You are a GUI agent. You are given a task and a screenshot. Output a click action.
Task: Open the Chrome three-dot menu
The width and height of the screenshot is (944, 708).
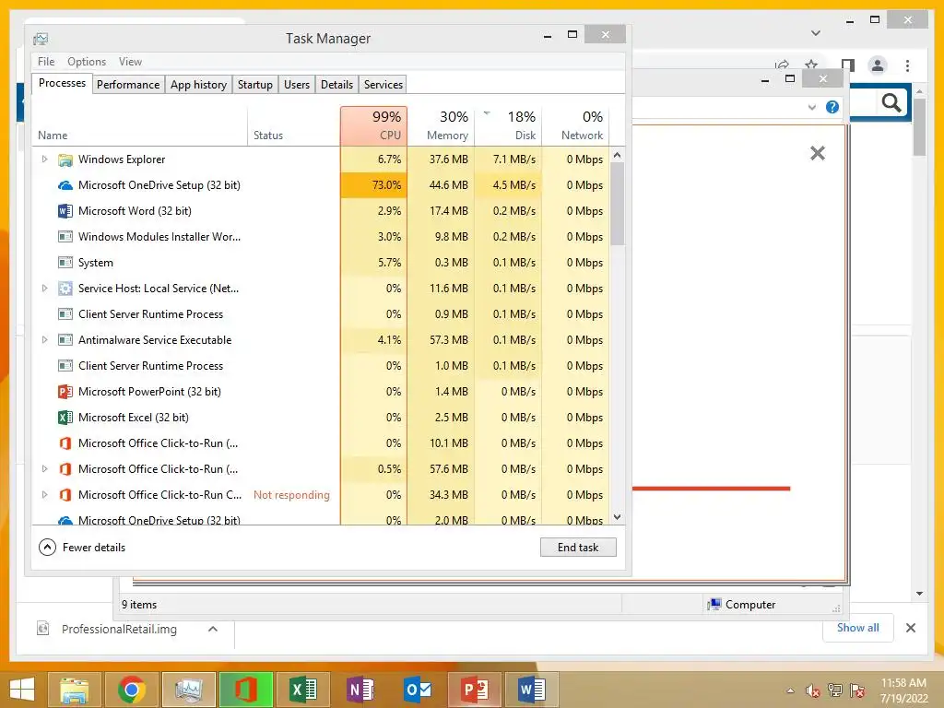point(907,65)
